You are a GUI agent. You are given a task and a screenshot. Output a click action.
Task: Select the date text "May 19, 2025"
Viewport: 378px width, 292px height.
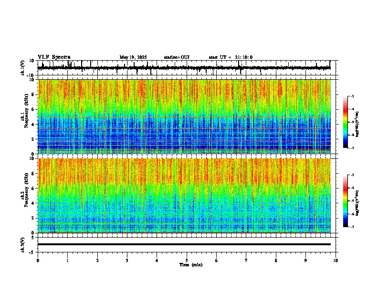click(x=133, y=57)
